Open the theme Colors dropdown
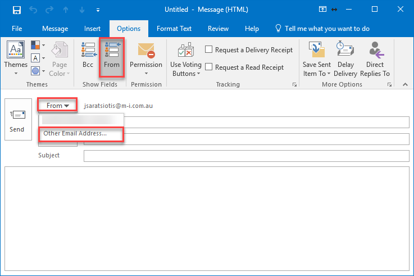 [x=38, y=45]
